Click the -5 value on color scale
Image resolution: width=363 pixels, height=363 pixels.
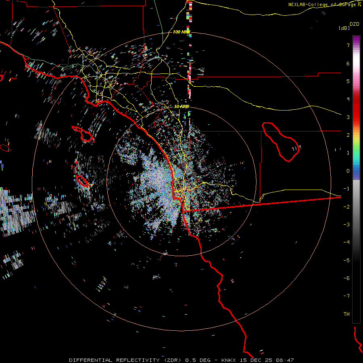click(x=346, y=260)
